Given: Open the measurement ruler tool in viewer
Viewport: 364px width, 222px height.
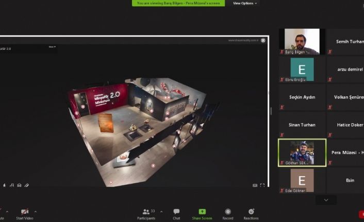Looking at the screenshot, I should [x=26, y=185].
